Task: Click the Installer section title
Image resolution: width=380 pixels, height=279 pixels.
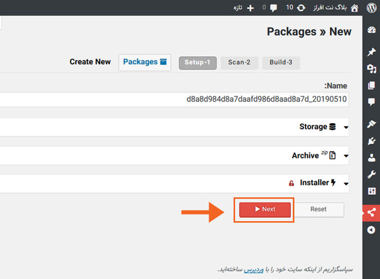Action: click(314, 182)
